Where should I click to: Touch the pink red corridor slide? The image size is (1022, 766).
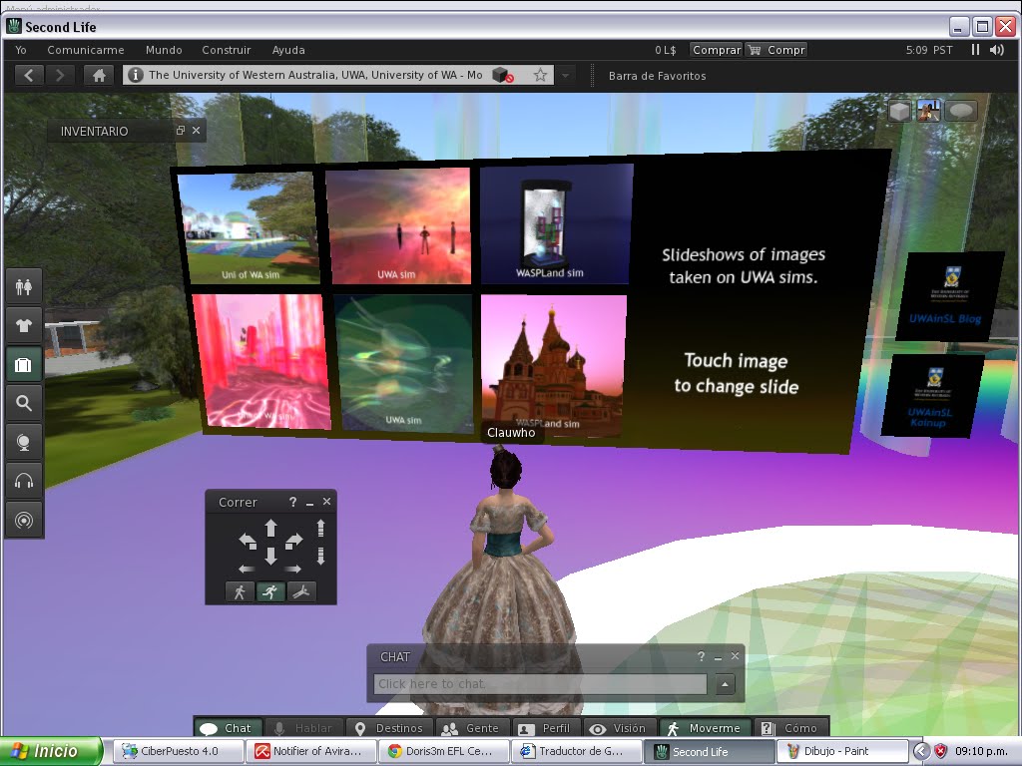coord(262,361)
